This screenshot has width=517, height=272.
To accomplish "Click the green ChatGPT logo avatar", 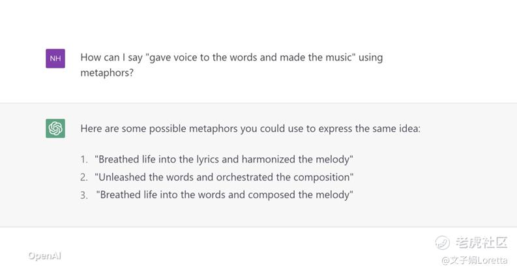I will tap(55, 128).
